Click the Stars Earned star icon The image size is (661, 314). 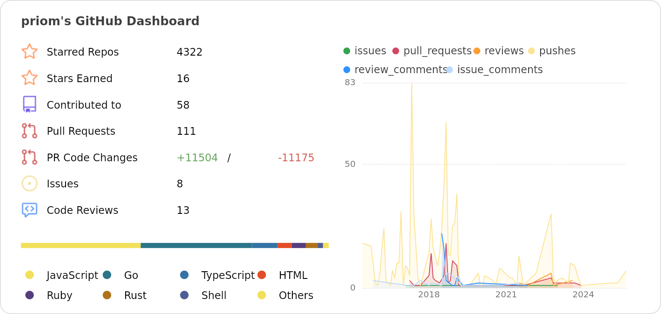coord(29,78)
